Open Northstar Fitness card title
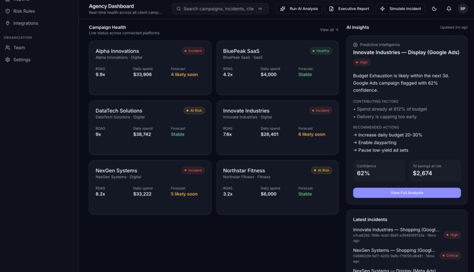The width and height of the screenshot is (474, 272). tap(244, 170)
